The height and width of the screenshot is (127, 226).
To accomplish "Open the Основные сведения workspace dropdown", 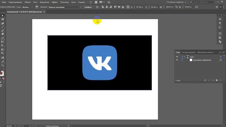I will [177, 2].
